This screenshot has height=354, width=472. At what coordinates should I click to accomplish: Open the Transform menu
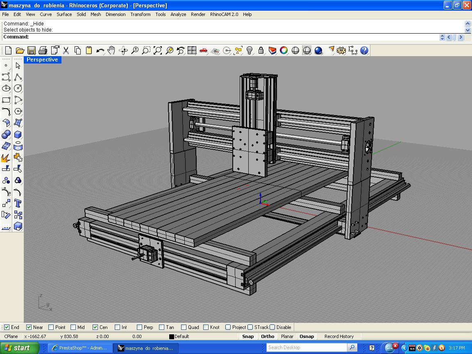coord(140,14)
